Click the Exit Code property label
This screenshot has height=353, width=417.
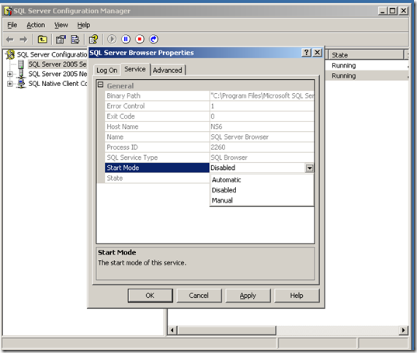120,116
